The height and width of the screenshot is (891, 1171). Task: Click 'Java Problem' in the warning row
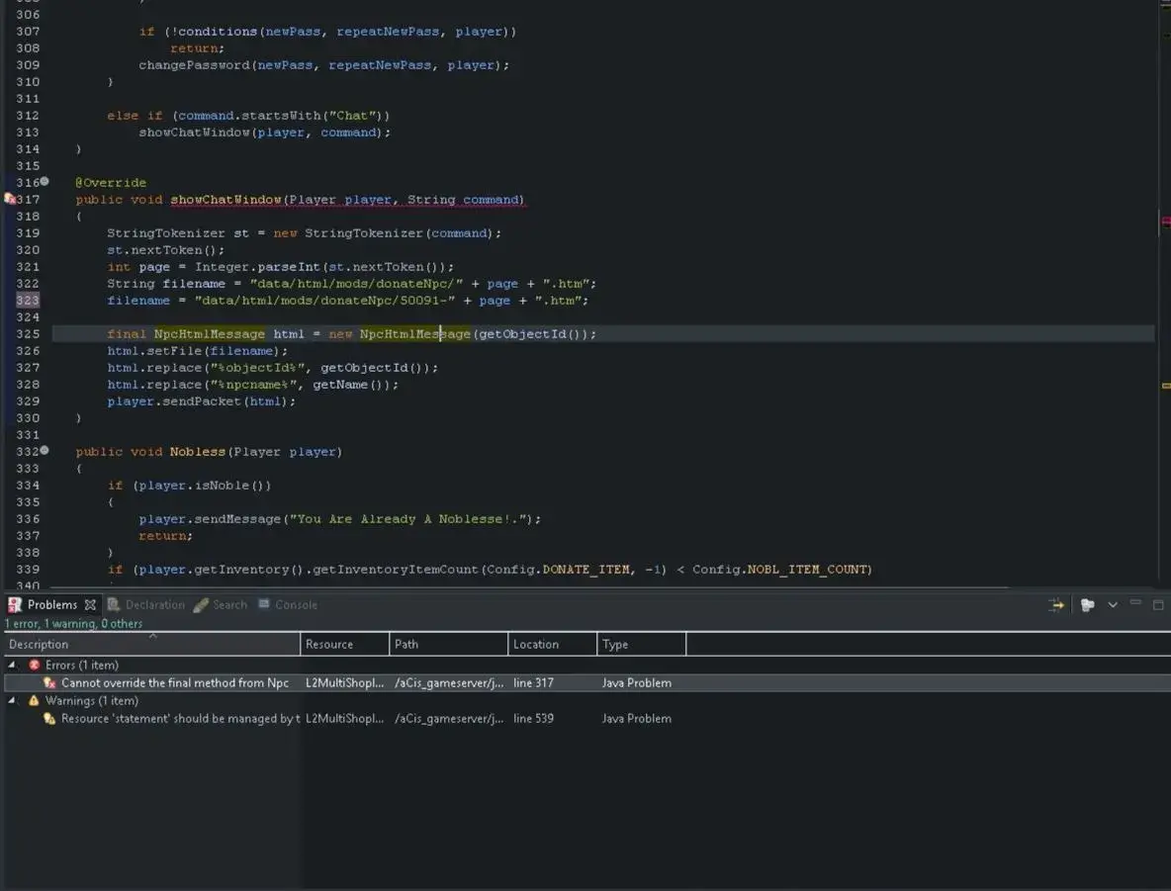pyautogui.click(x=636, y=719)
